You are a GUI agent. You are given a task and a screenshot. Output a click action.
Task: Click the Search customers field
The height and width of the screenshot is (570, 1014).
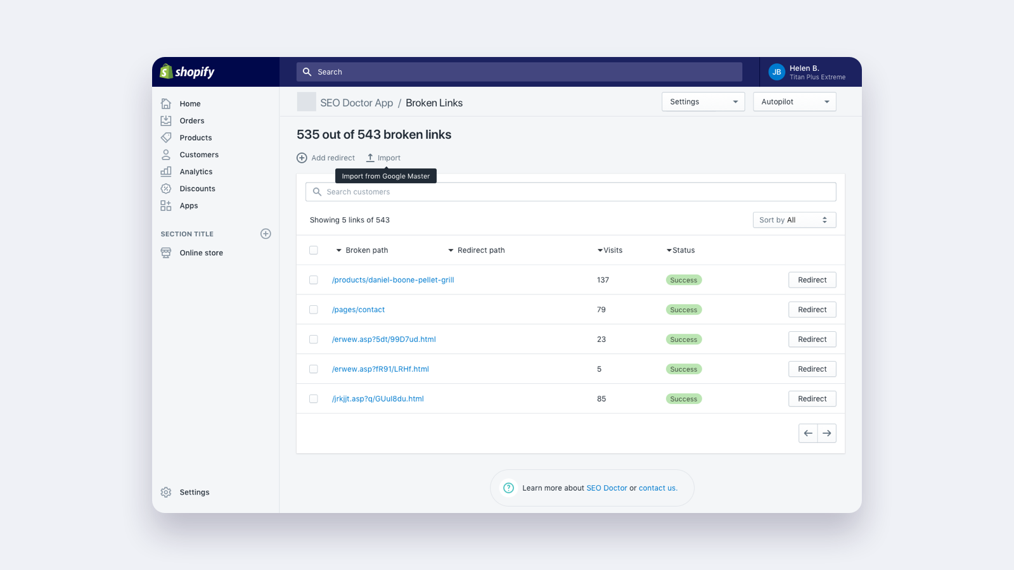[x=570, y=192]
